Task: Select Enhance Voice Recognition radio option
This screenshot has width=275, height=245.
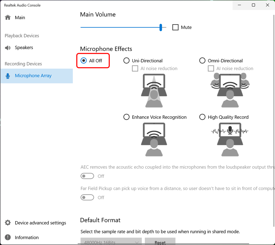Action: [126, 117]
